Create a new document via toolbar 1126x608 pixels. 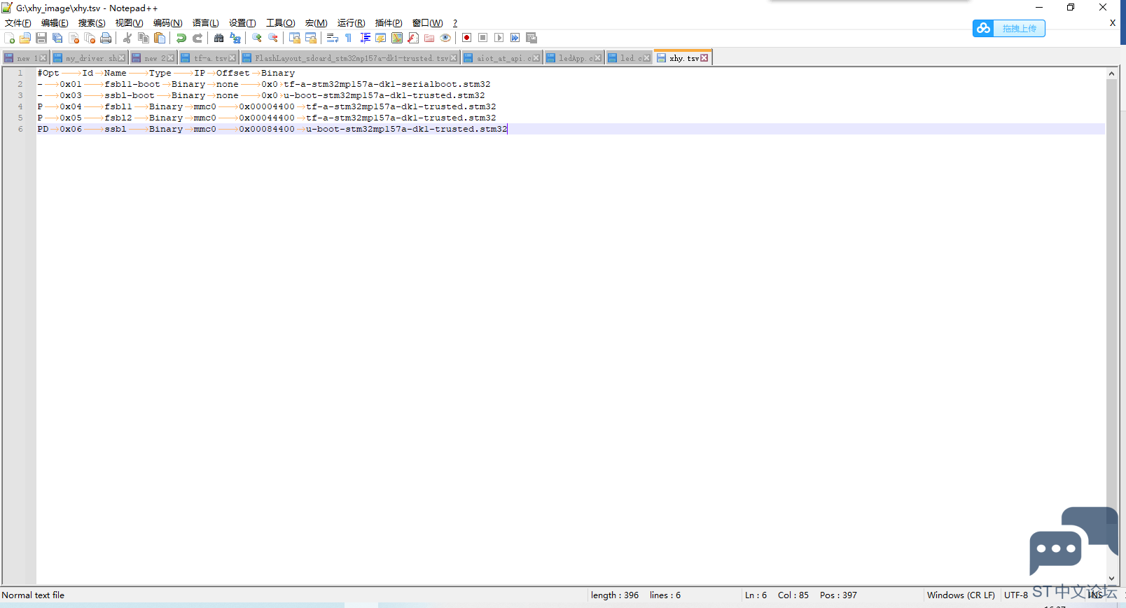[x=9, y=38]
